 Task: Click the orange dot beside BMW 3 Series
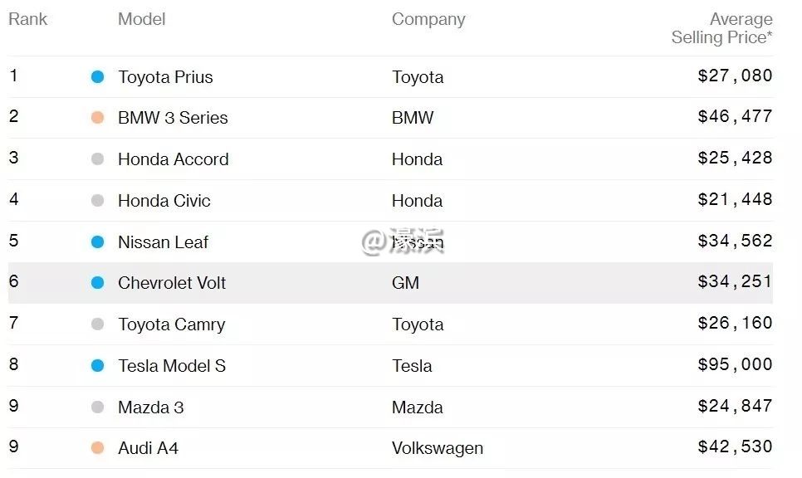pos(97,118)
